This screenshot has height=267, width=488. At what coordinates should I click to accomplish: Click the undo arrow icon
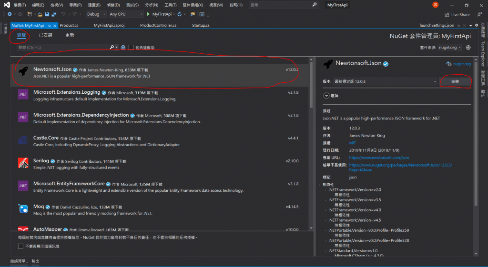click(x=63, y=14)
